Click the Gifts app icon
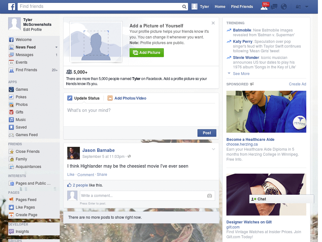Image resolution: width=322 pixels, height=242 pixels. (x=11, y=112)
